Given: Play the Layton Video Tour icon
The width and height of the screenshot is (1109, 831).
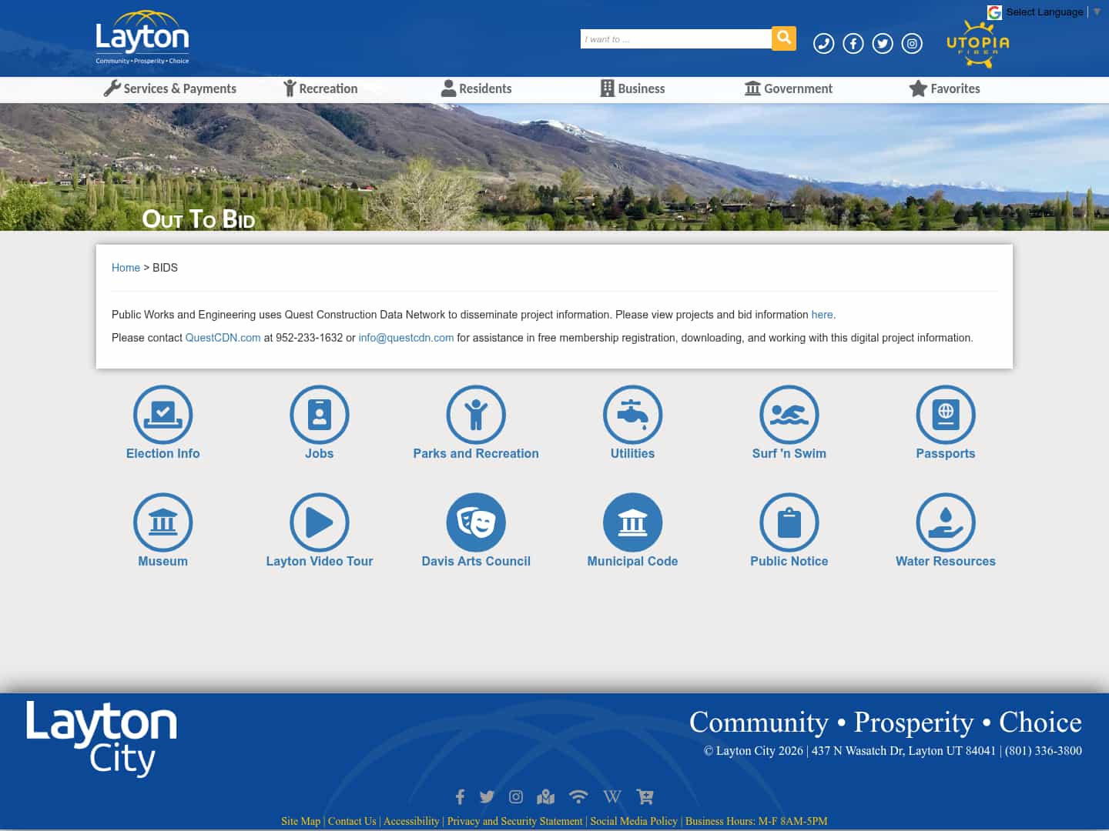Looking at the screenshot, I should (320, 522).
